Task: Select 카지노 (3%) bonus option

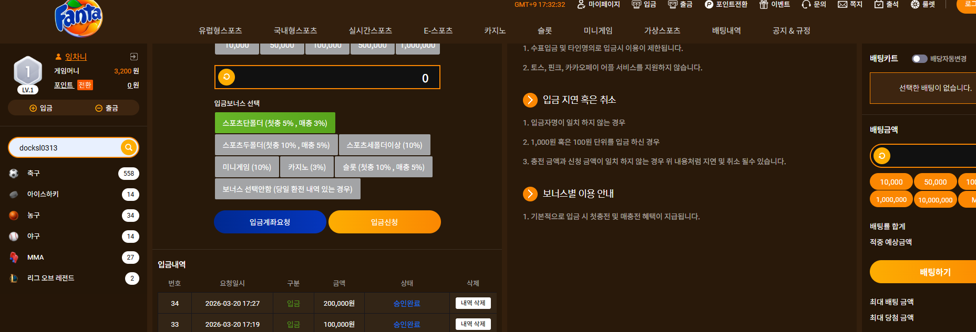Action: tap(307, 167)
